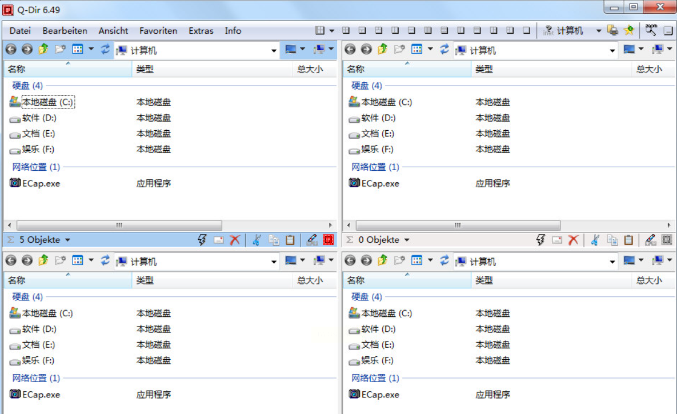Refresh the bottom-left pane
The height and width of the screenshot is (414, 677).
pyautogui.click(x=105, y=260)
